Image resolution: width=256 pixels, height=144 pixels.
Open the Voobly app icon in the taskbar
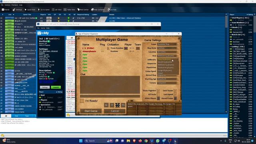pos(152,141)
